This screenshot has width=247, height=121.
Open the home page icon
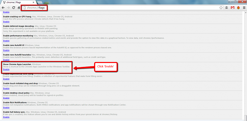click(x=19, y=8)
